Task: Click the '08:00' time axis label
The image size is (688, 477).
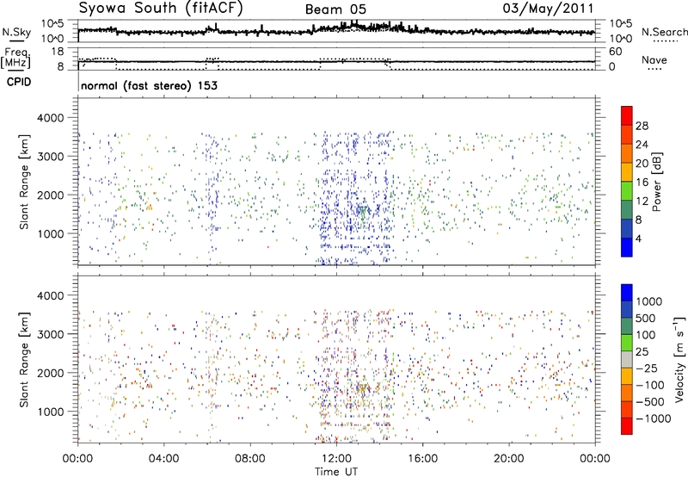Action: point(250,459)
